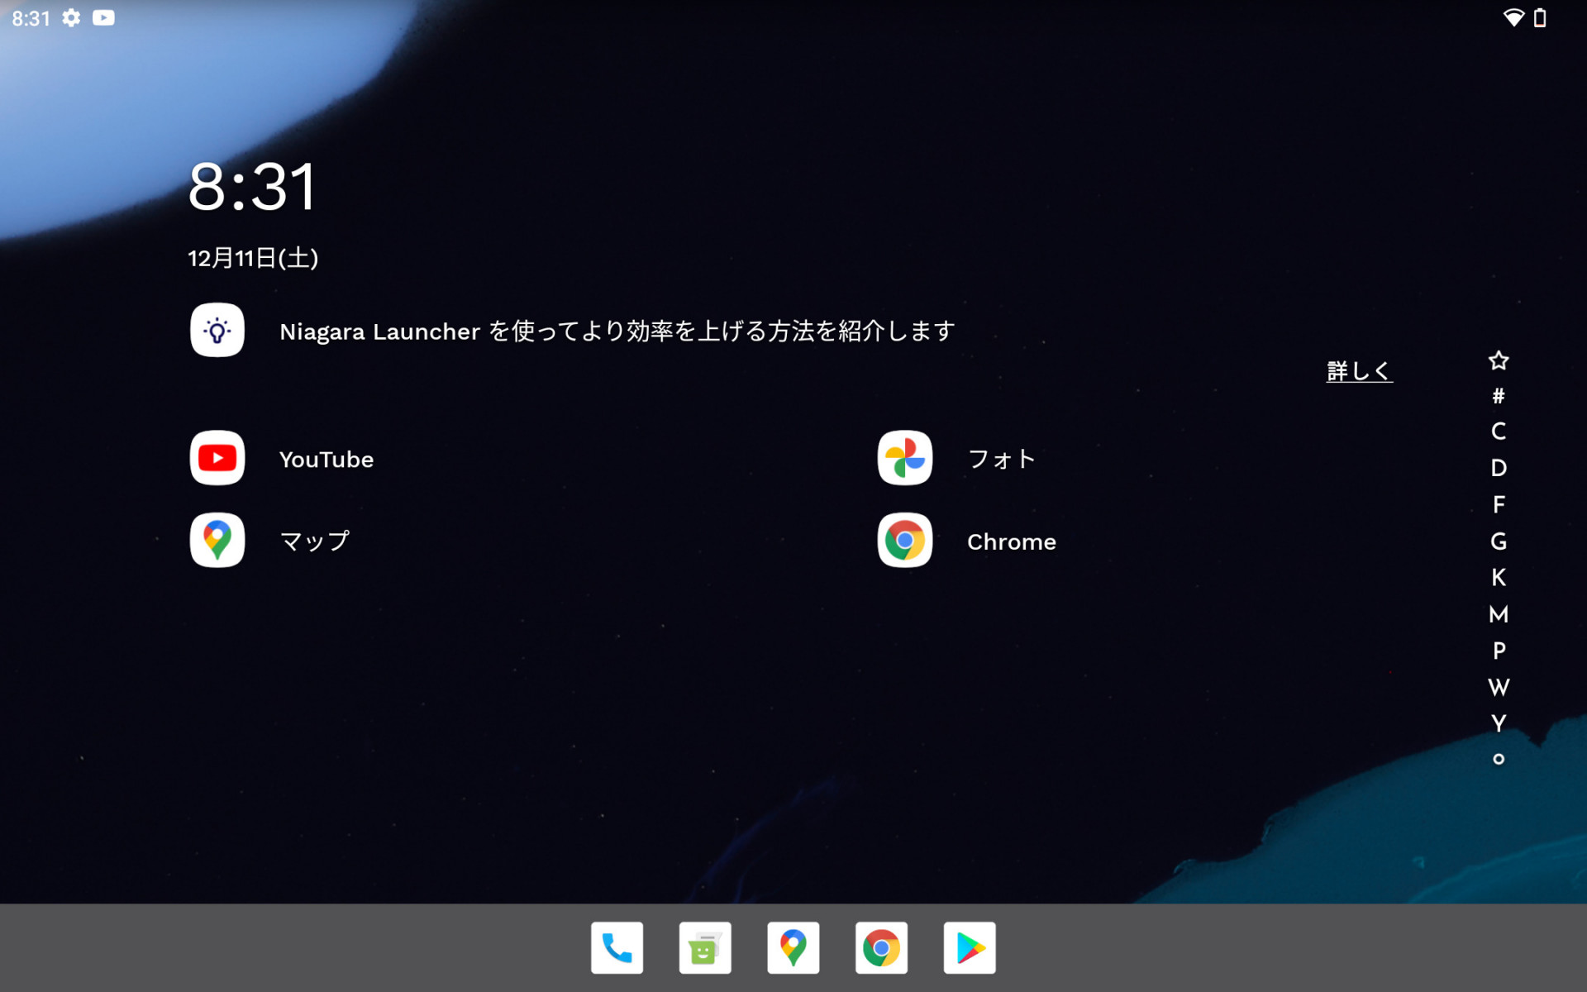Image resolution: width=1587 pixels, height=992 pixels.
Task: Jump to letter G in index
Action: 1499,541
